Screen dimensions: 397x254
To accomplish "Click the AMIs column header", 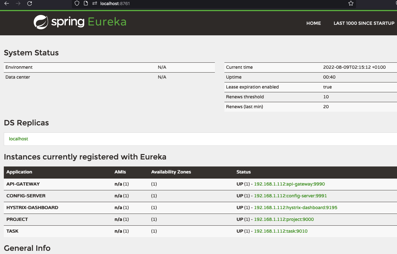I will coord(120,172).
